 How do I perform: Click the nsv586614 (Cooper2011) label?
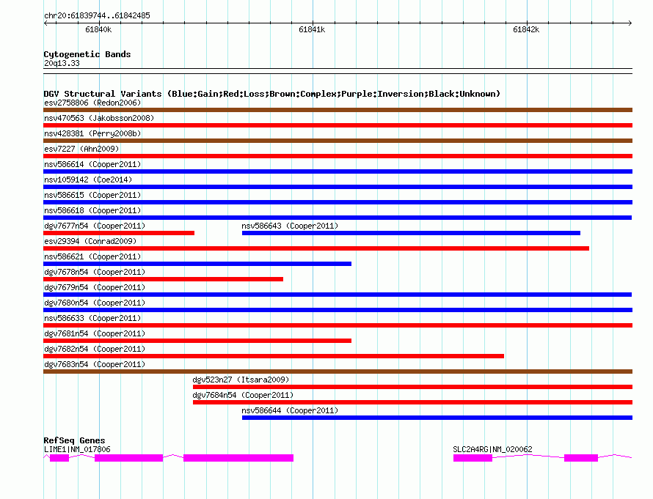(x=92, y=164)
